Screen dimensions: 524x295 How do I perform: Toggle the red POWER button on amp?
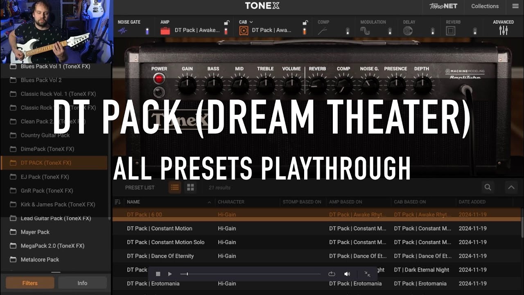coord(159,78)
